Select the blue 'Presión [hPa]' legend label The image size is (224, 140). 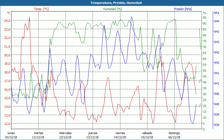(183, 9)
